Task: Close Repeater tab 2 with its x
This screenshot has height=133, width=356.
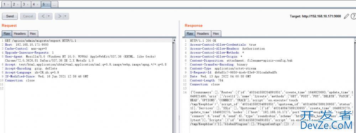Action: point(18,5)
